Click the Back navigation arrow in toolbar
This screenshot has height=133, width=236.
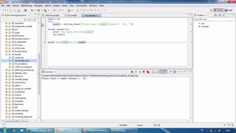[x=95, y=10]
